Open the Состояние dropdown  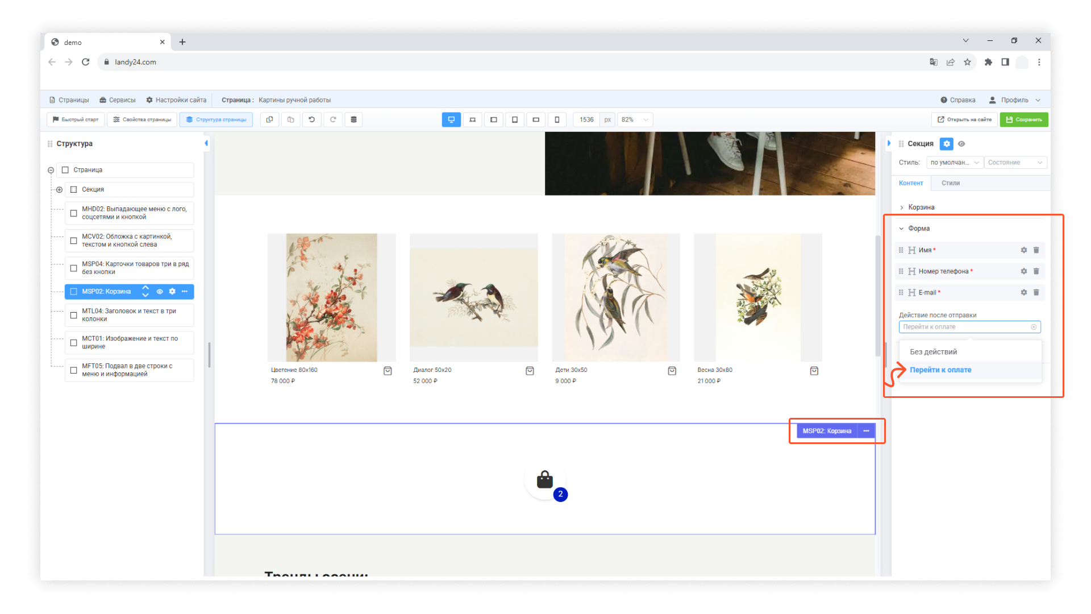1015,163
